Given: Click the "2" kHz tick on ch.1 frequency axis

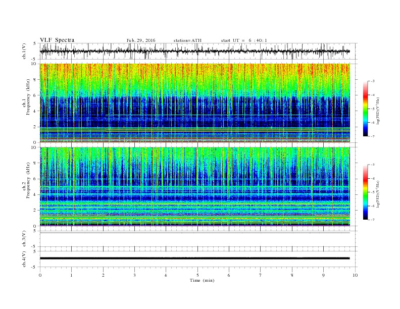Looking at the screenshot, I should (x=35, y=127).
